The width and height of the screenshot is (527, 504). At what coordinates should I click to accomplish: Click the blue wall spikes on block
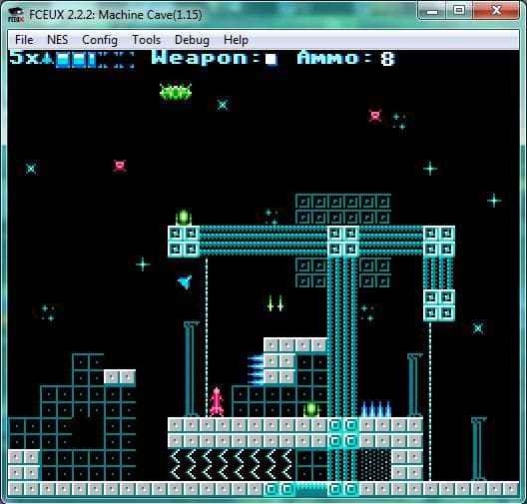tap(256, 369)
